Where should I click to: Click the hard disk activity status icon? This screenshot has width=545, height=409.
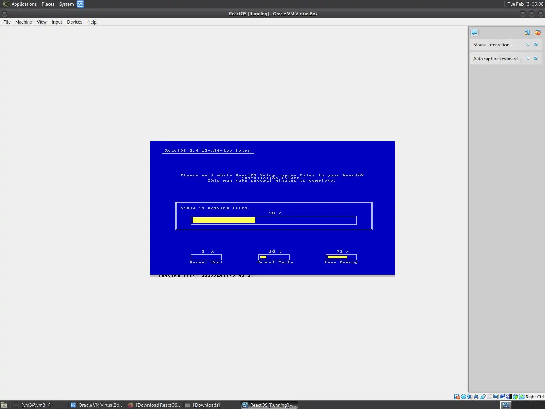[457, 397]
